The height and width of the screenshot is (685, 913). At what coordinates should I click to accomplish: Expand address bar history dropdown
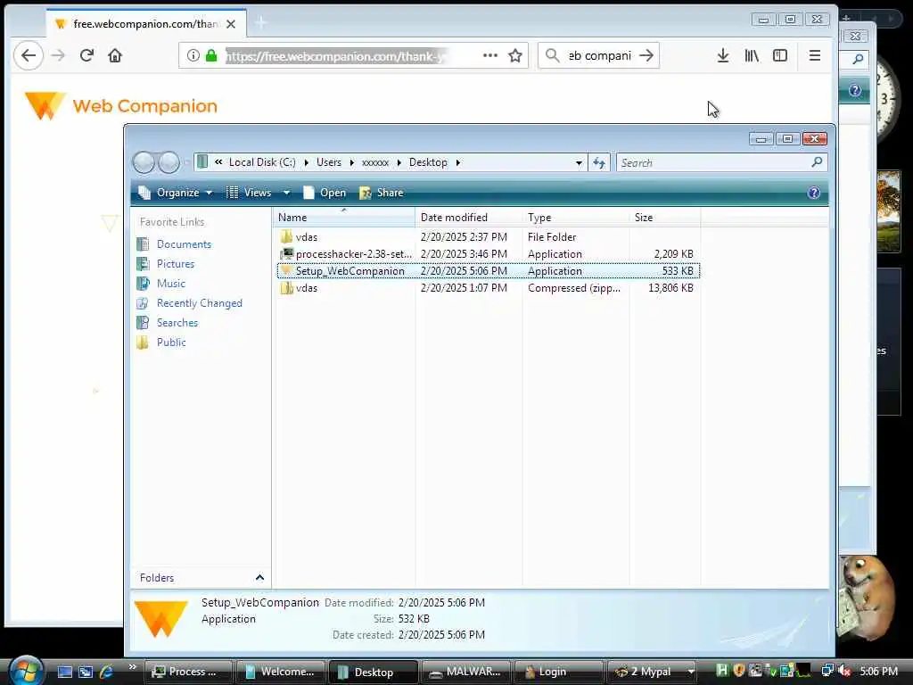pyautogui.click(x=578, y=163)
